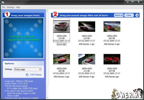
Task: Click the left panel scroll down arrow
Action: click(48, 98)
